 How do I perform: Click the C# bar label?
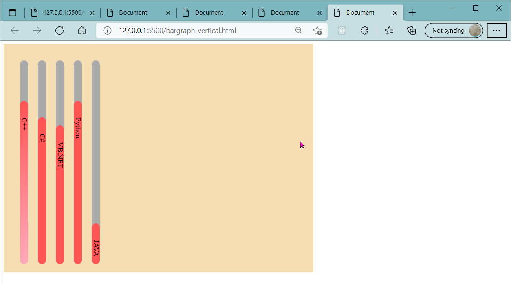42,138
